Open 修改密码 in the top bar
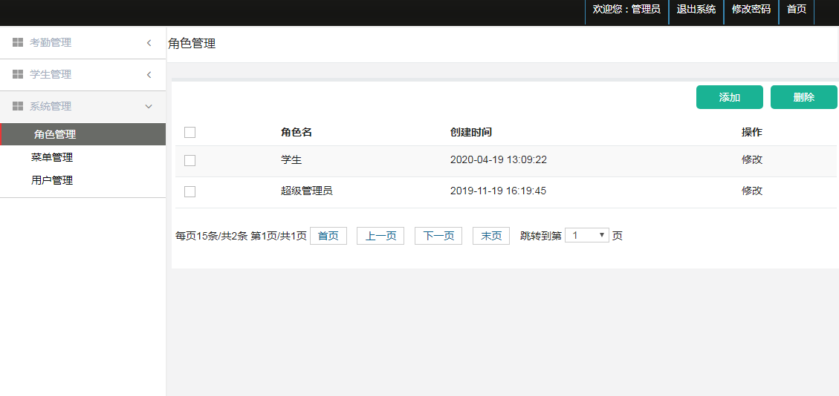This screenshot has width=839, height=396. coord(751,10)
